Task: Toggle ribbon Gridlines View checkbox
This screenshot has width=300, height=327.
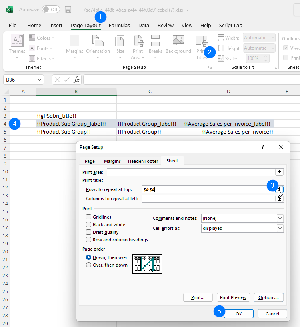Action: click(286, 48)
